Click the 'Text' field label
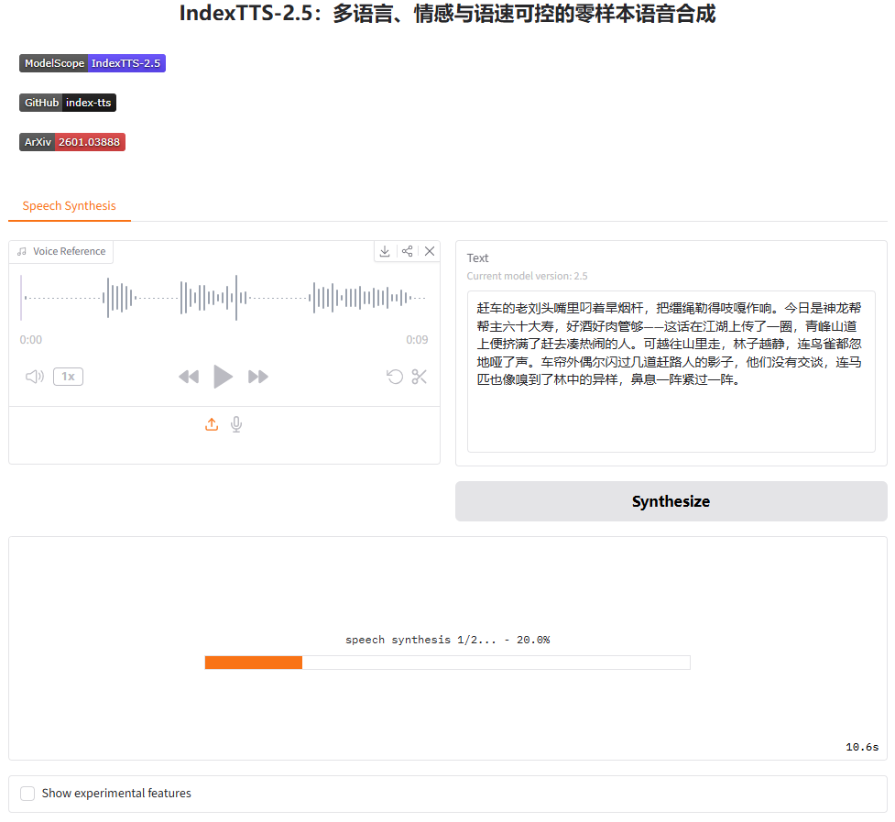Image resolution: width=895 pixels, height=822 pixels. (x=478, y=258)
